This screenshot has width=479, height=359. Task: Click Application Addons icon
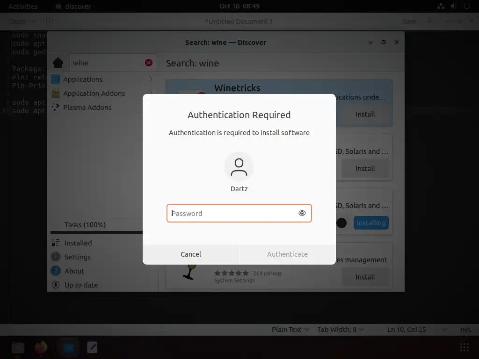(x=56, y=93)
